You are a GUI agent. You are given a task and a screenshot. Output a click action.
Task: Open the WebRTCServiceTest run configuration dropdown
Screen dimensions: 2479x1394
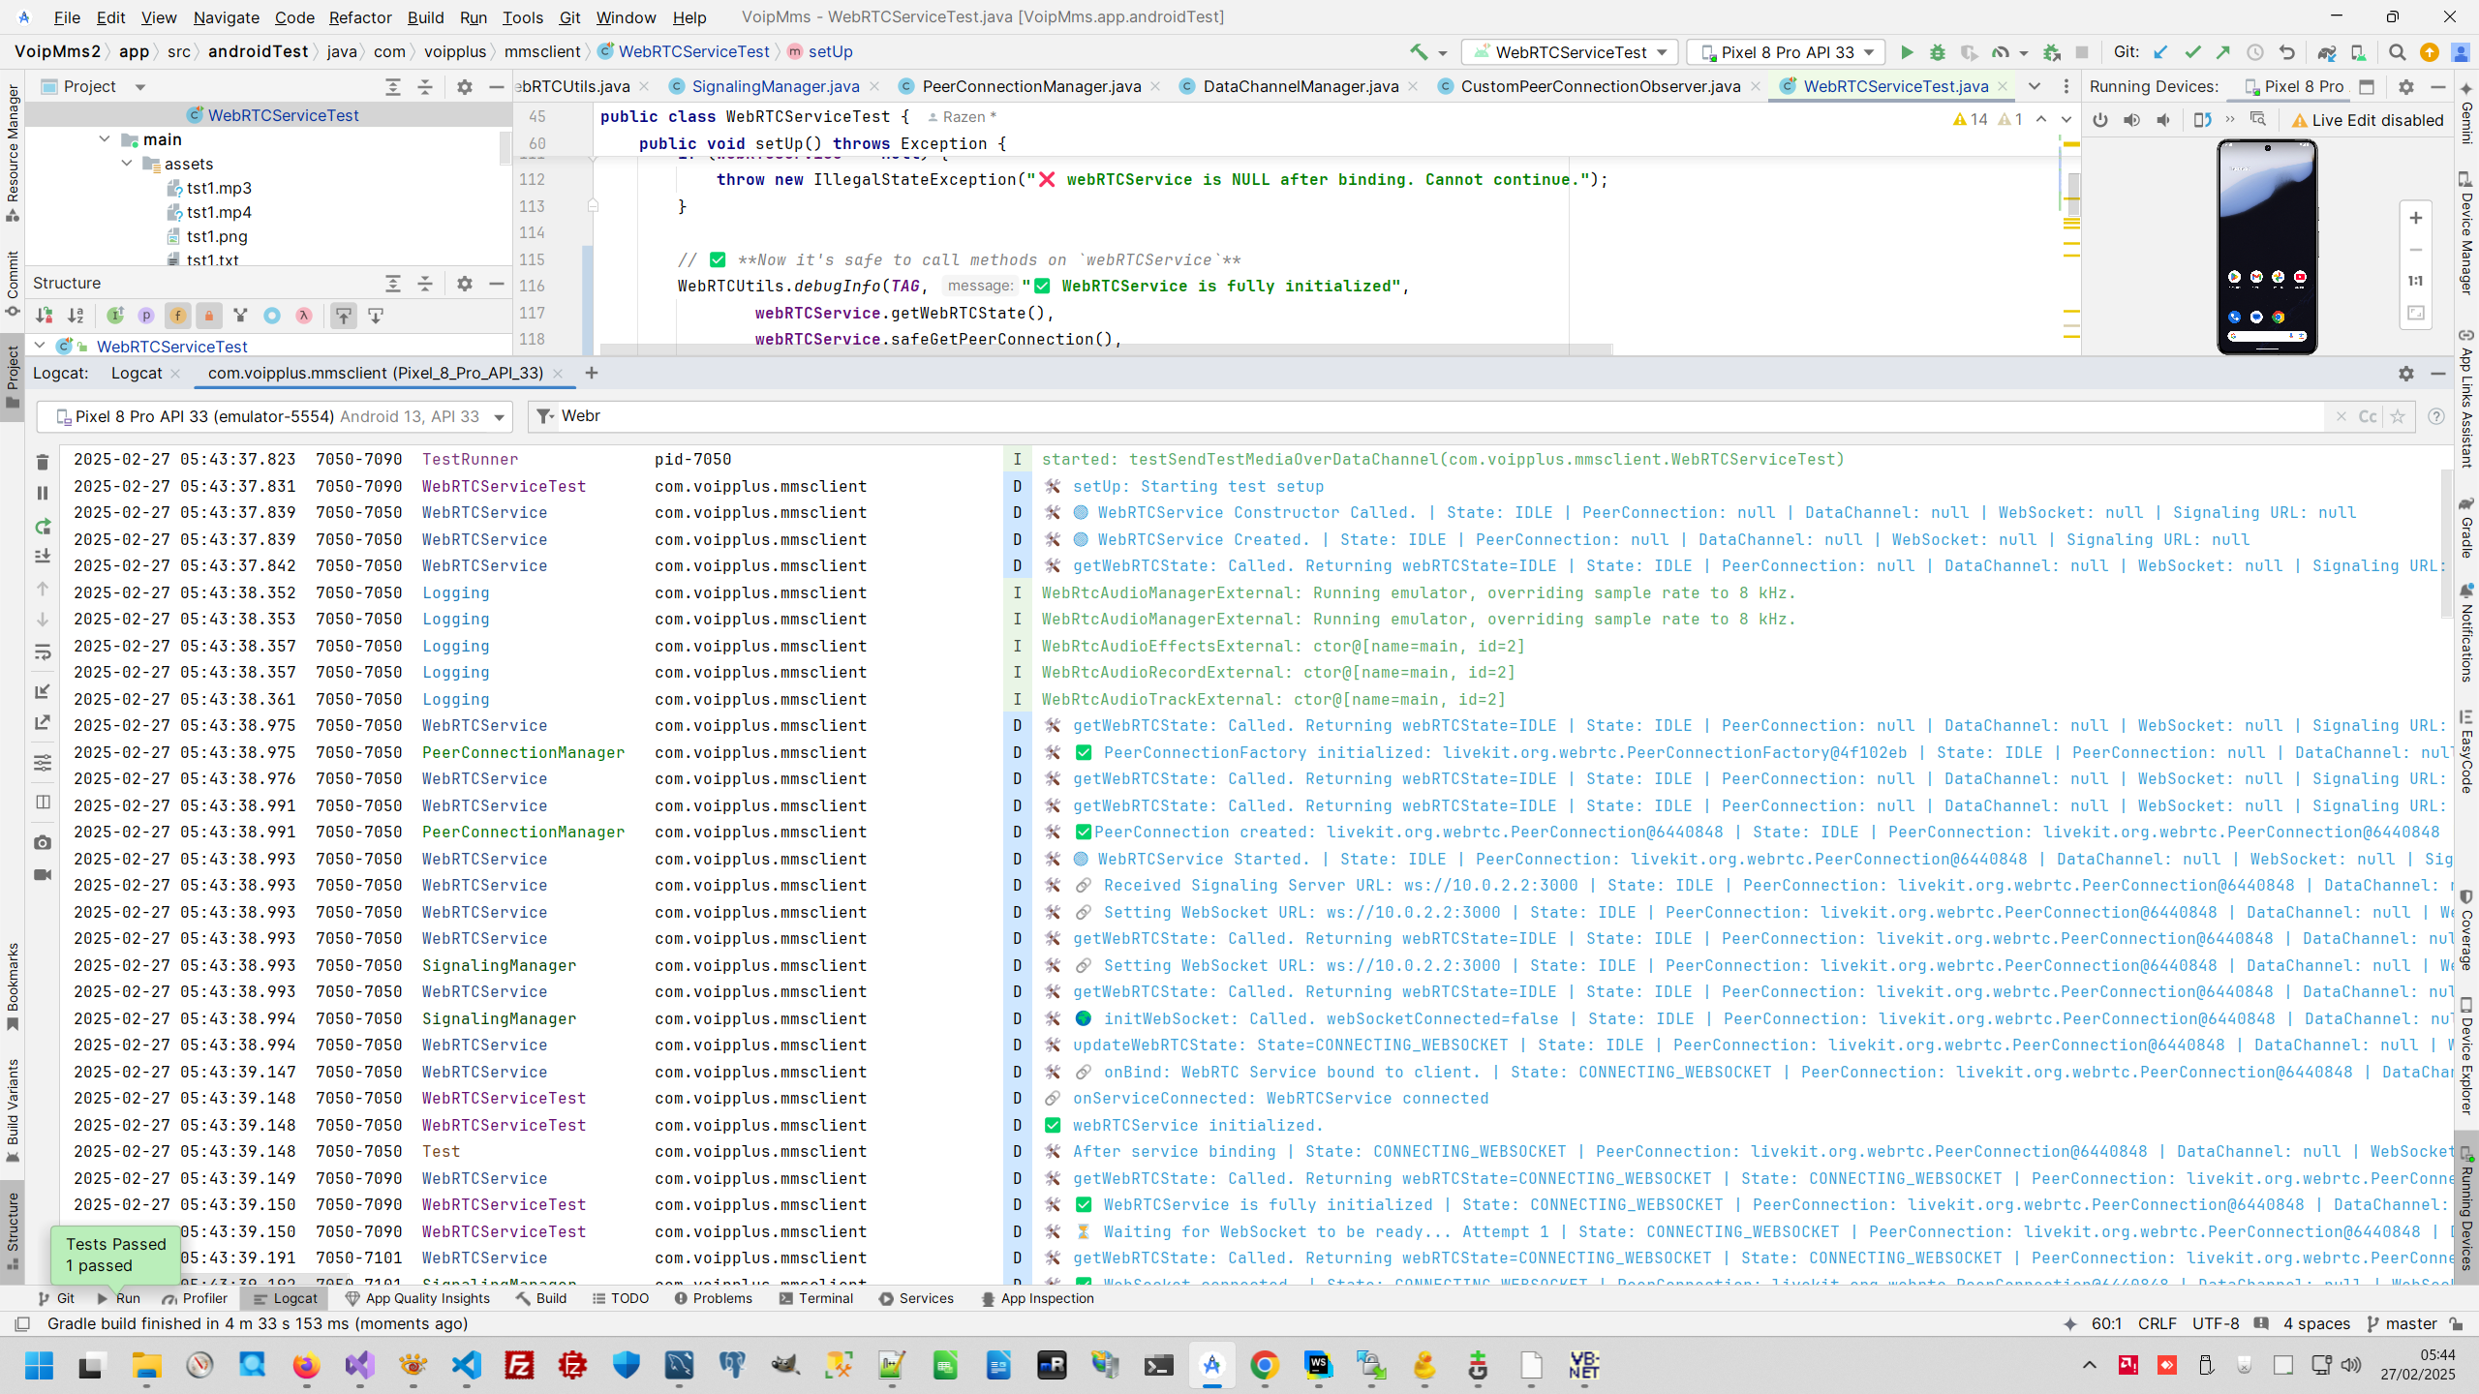click(x=1663, y=52)
